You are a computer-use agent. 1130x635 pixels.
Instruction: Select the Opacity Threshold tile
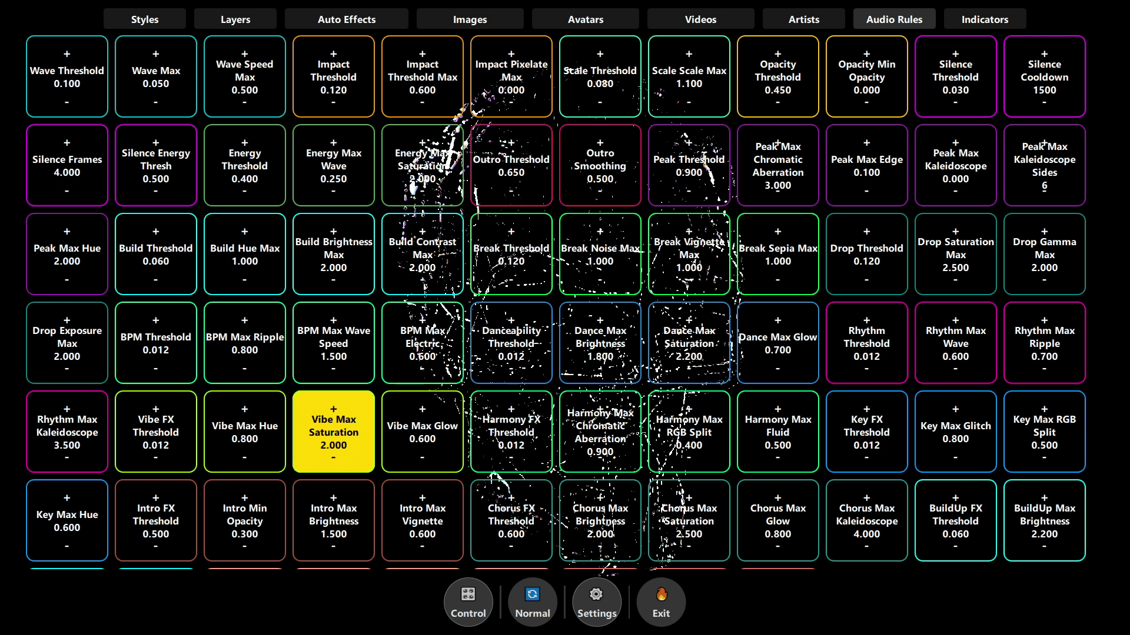pyautogui.click(x=778, y=76)
